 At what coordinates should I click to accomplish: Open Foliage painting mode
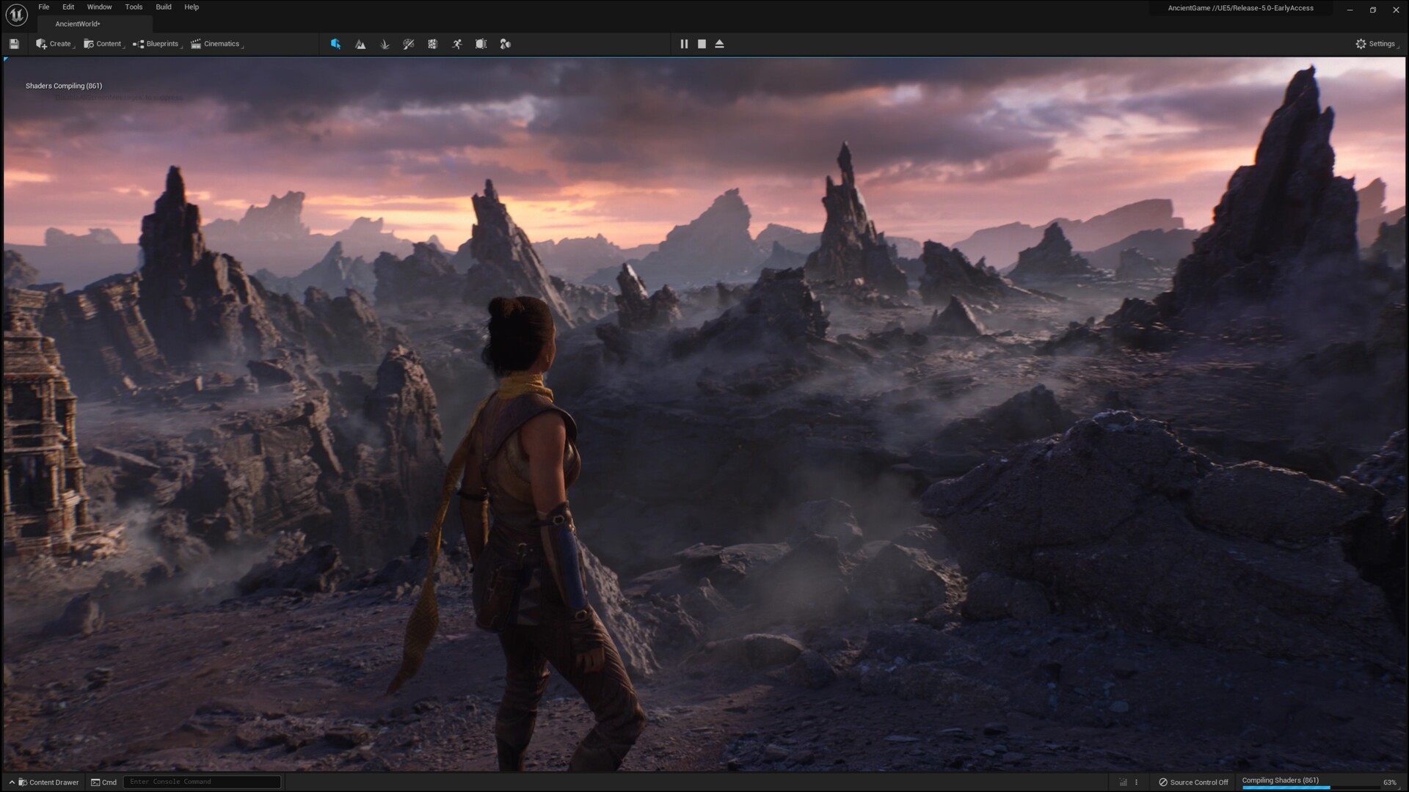(x=384, y=44)
